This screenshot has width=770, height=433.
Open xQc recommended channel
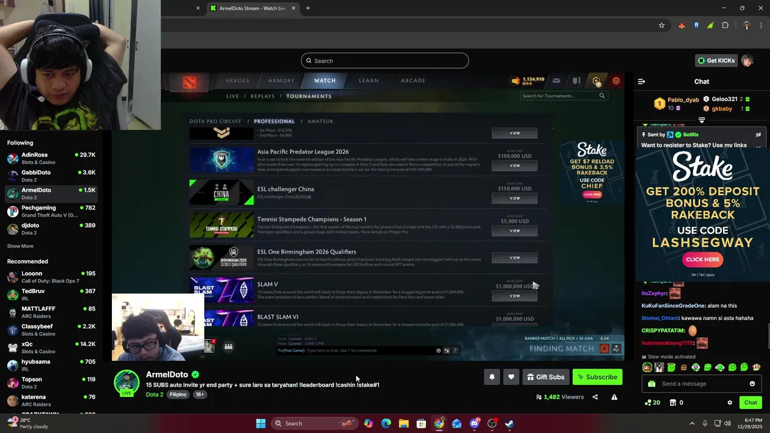[51, 347]
